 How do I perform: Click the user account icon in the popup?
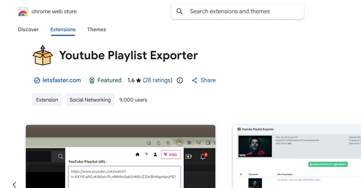point(155,154)
